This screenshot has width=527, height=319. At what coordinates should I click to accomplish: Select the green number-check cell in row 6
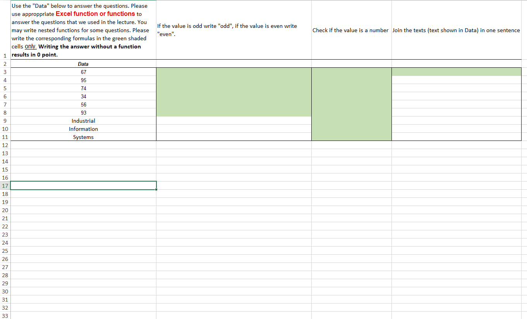click(352, 96)
